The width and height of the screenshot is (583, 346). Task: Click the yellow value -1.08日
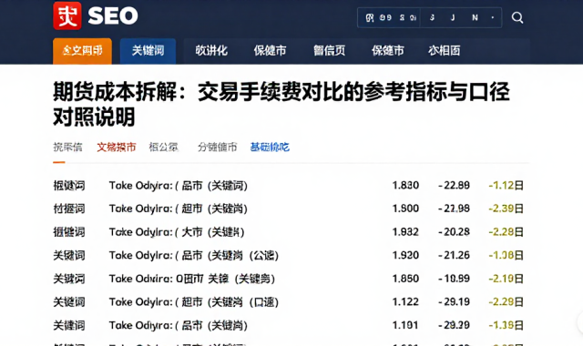click(506, 255)
